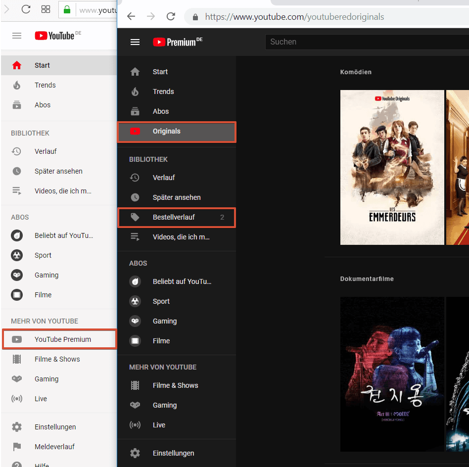Click the Dokumentarfilme section heading
Screen dimensions: 469x467
367,279
